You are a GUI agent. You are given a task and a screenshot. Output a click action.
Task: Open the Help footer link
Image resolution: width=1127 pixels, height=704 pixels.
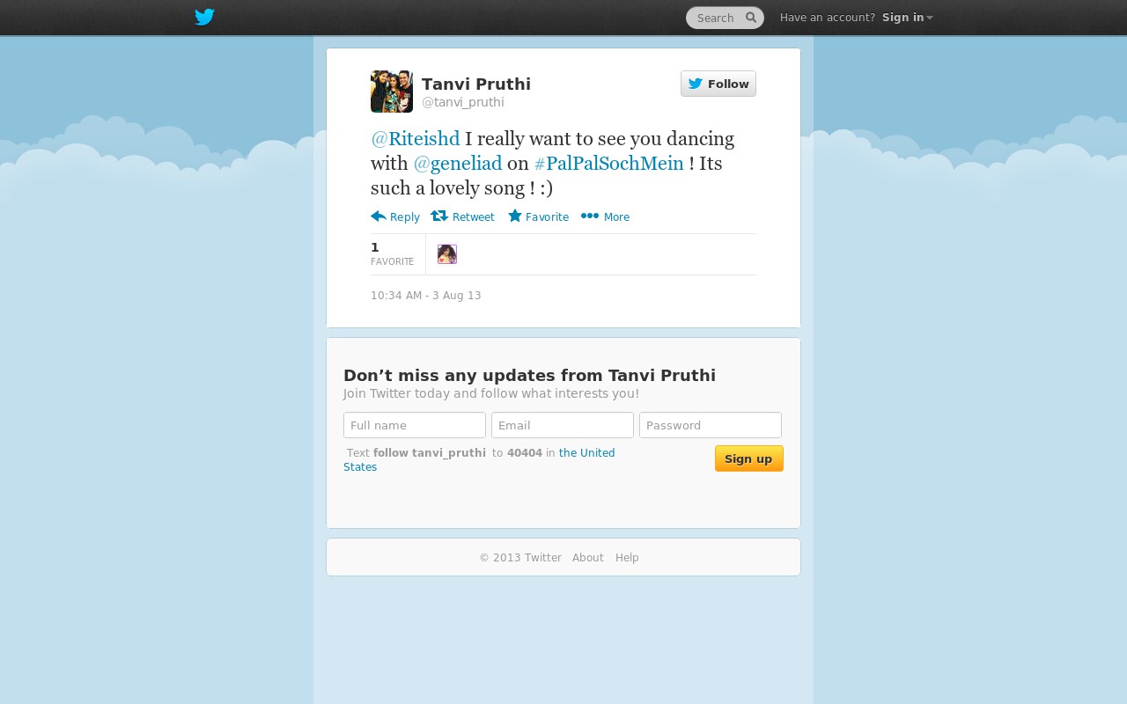tap(627, 558)
